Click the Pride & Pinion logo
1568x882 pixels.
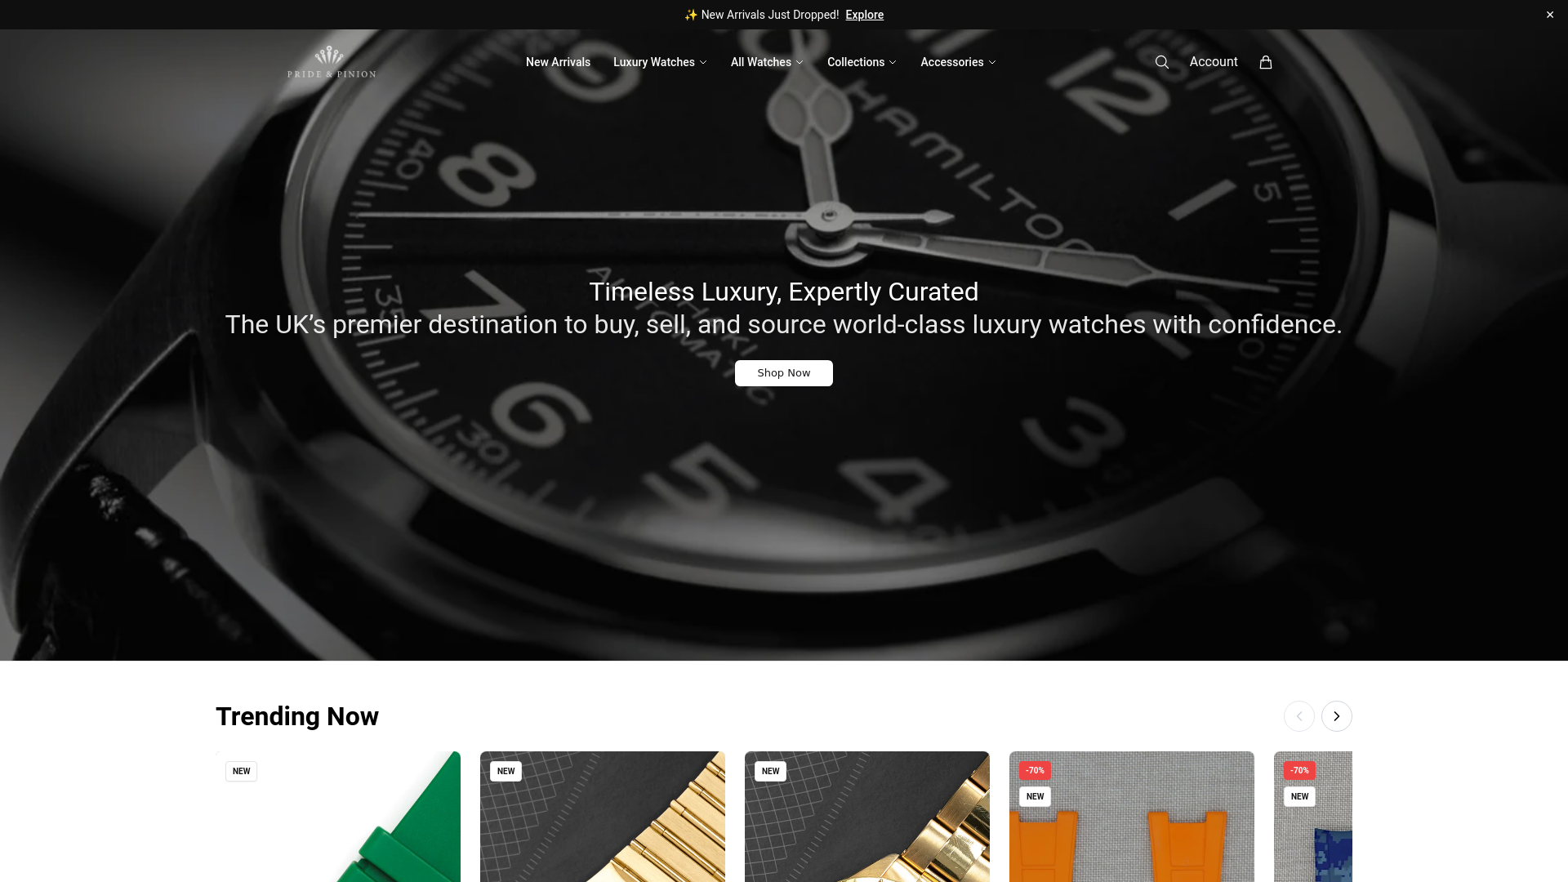tap(332, 62)
